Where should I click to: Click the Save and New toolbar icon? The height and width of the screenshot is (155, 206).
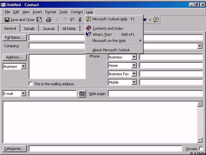click(x=39, y=20)
